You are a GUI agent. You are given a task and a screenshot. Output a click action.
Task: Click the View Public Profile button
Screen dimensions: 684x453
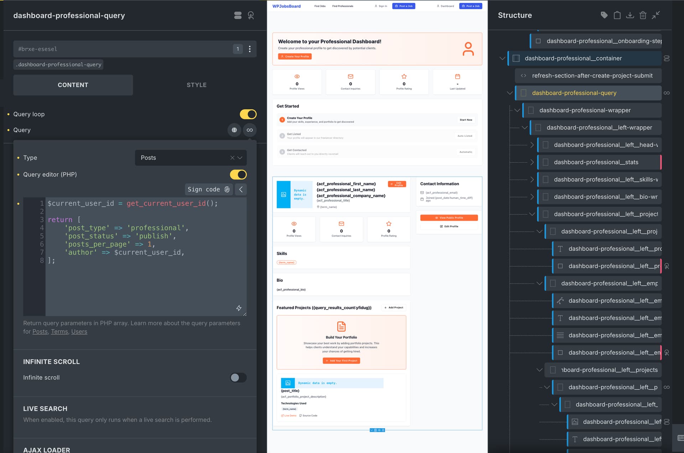pyautogui.click(x=449, y=218)
